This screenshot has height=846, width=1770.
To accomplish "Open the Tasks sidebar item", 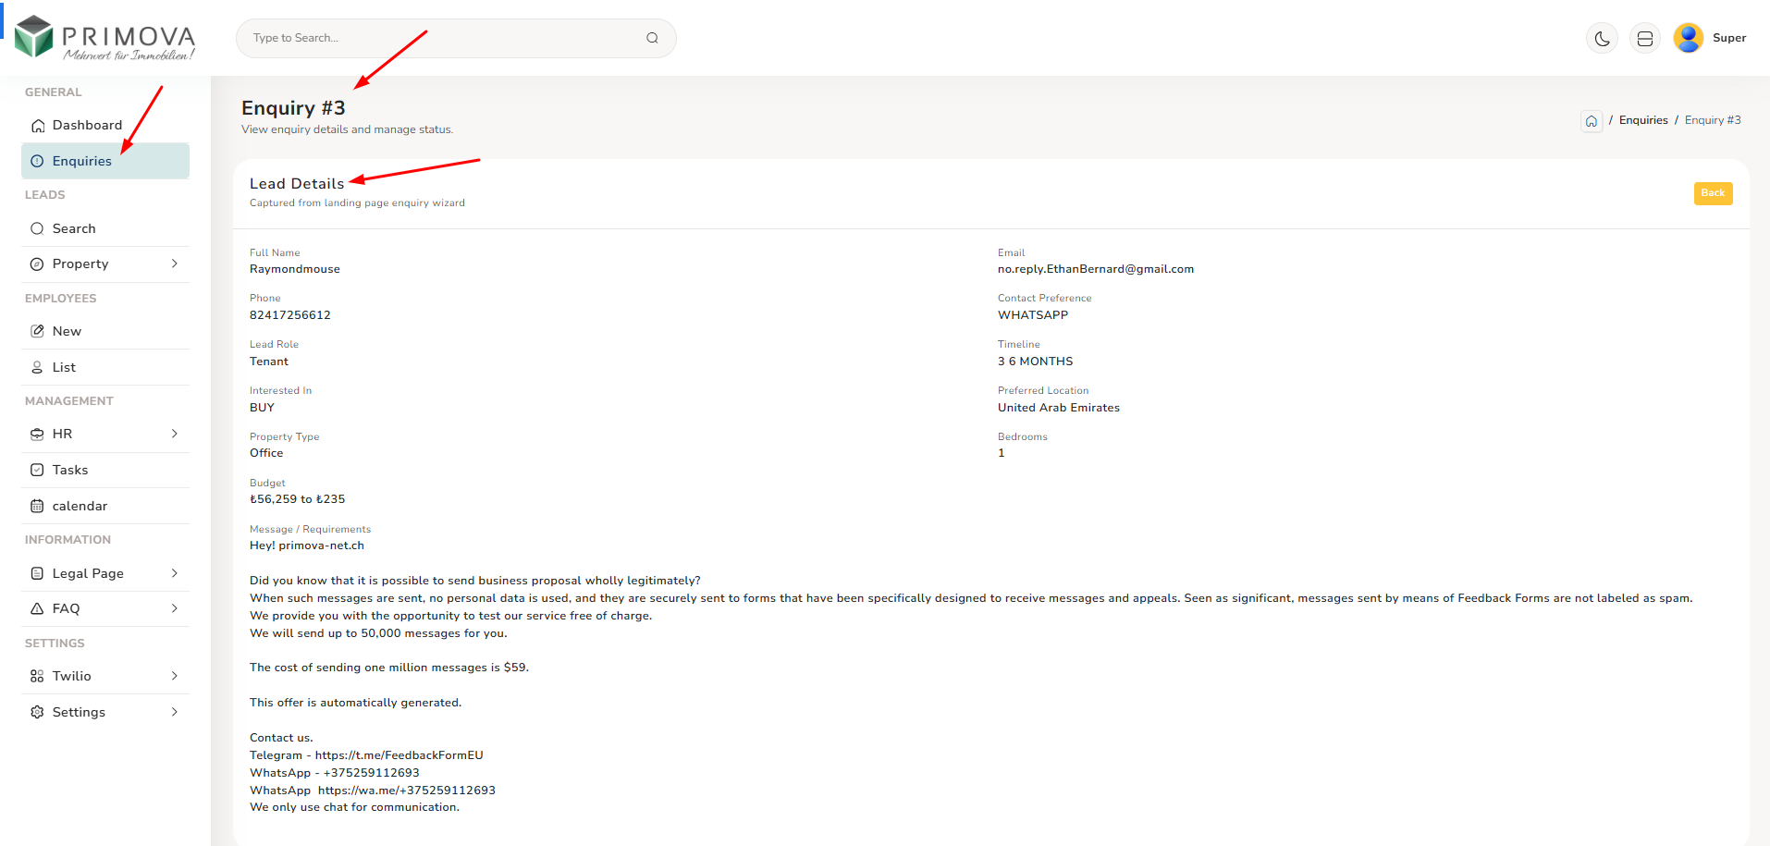I will click(70, 470).
